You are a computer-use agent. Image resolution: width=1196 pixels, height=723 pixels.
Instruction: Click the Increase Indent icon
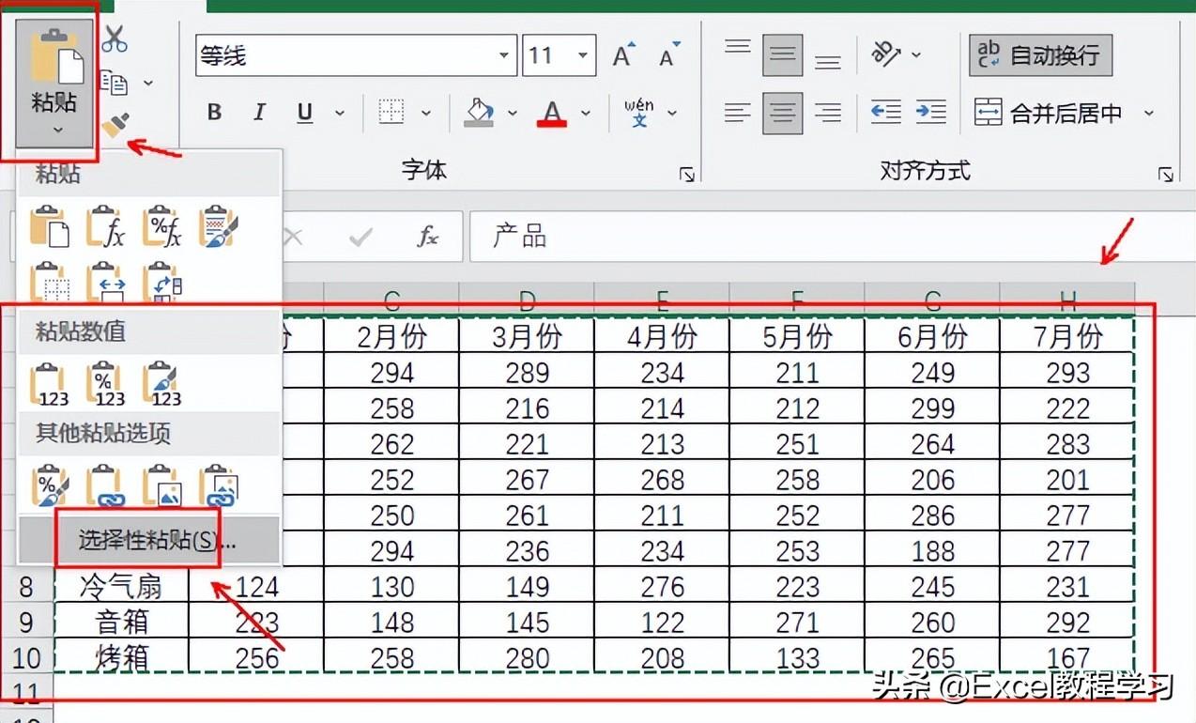point(930,113)
